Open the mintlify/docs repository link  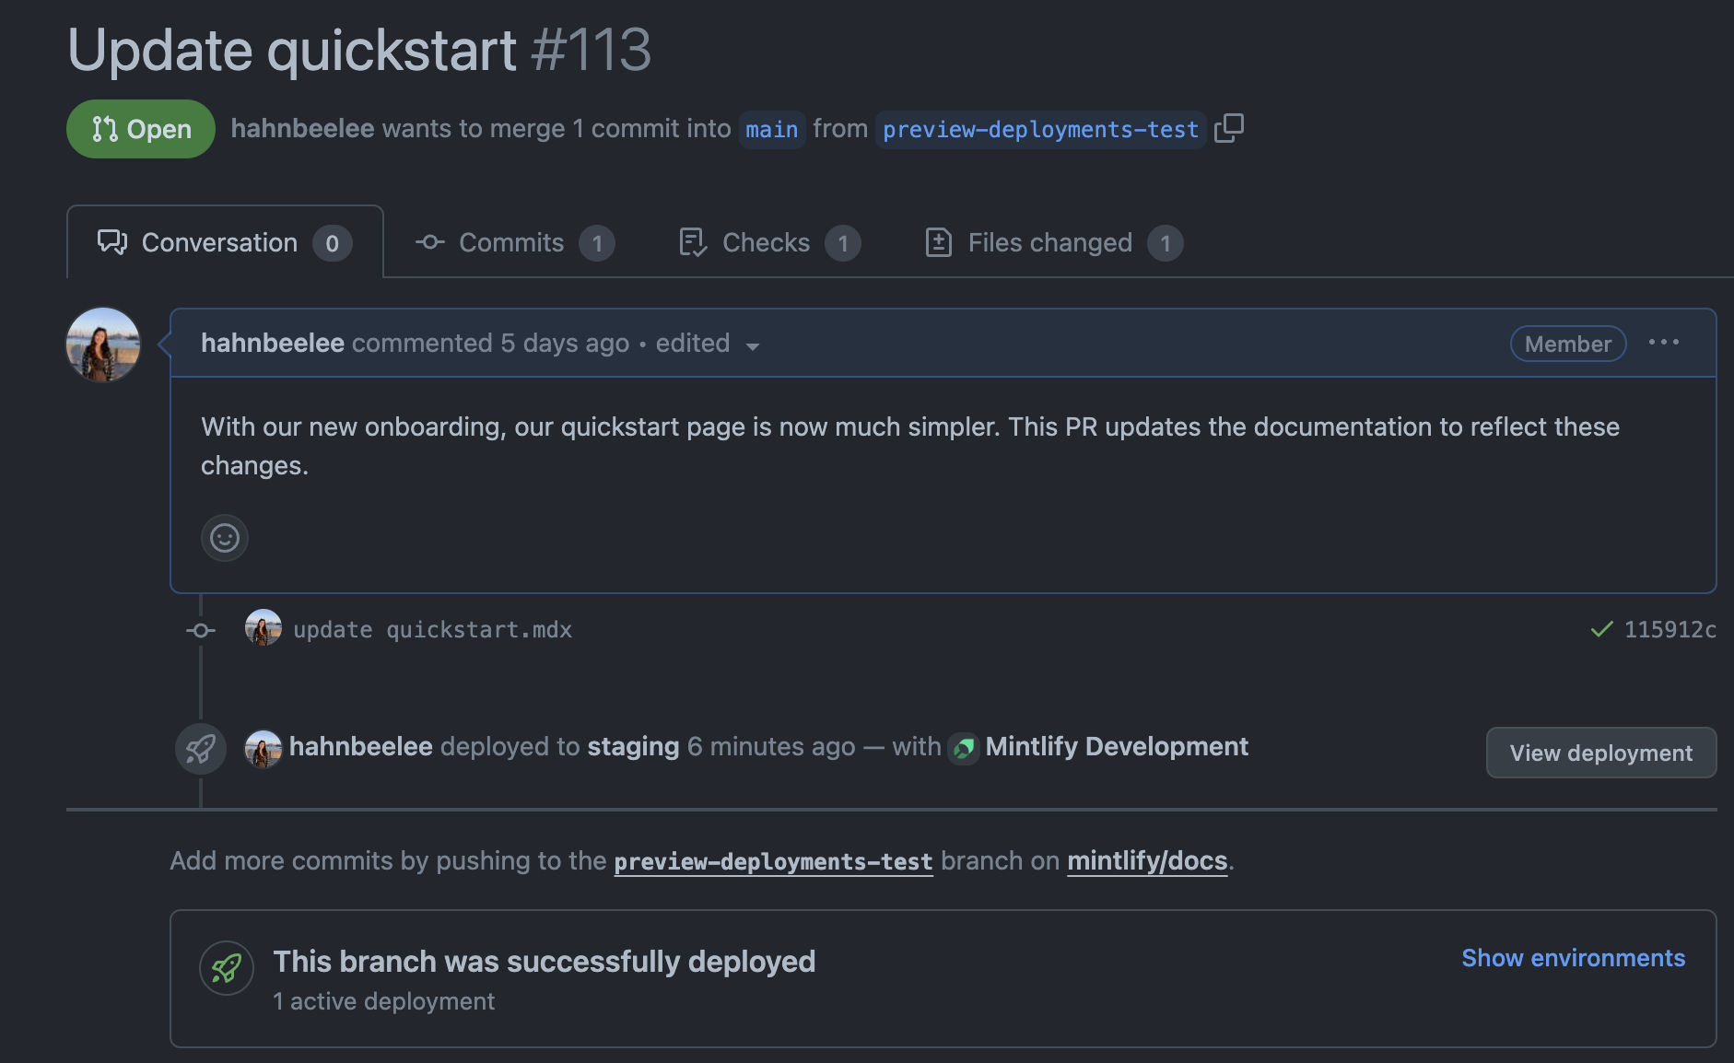[1147, 860]
